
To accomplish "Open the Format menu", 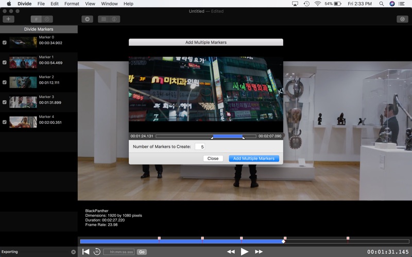I will 72,4.
